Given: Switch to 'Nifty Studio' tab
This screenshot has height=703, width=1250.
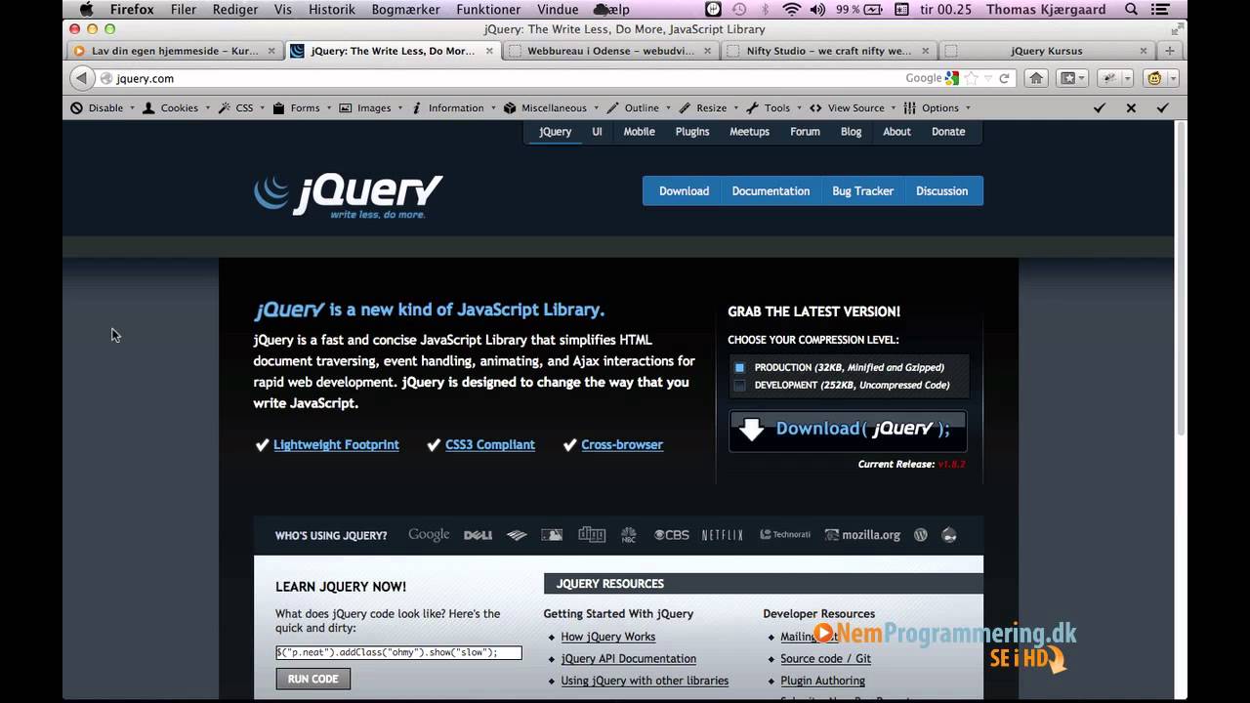Looking at the screenshot, I should point(830,51).
